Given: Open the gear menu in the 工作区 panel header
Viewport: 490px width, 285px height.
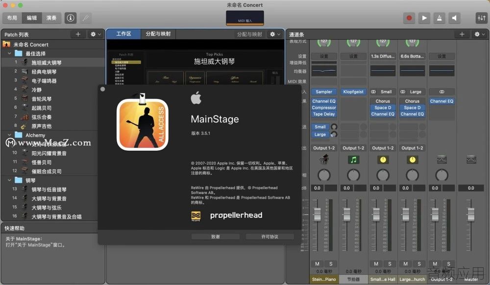Looking at the screenshot, I should coord(275,34).
